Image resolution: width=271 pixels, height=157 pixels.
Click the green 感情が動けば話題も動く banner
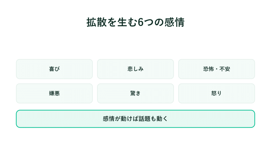point(135,119)
